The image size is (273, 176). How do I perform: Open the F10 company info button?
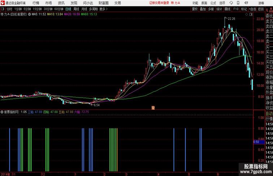point(236,9)
